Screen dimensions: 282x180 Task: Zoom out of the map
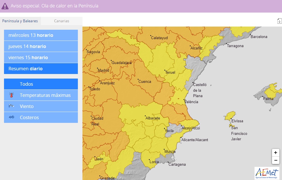(x=275, y=160)
